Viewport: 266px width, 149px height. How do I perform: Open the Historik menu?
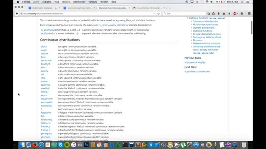click(66, 2)
